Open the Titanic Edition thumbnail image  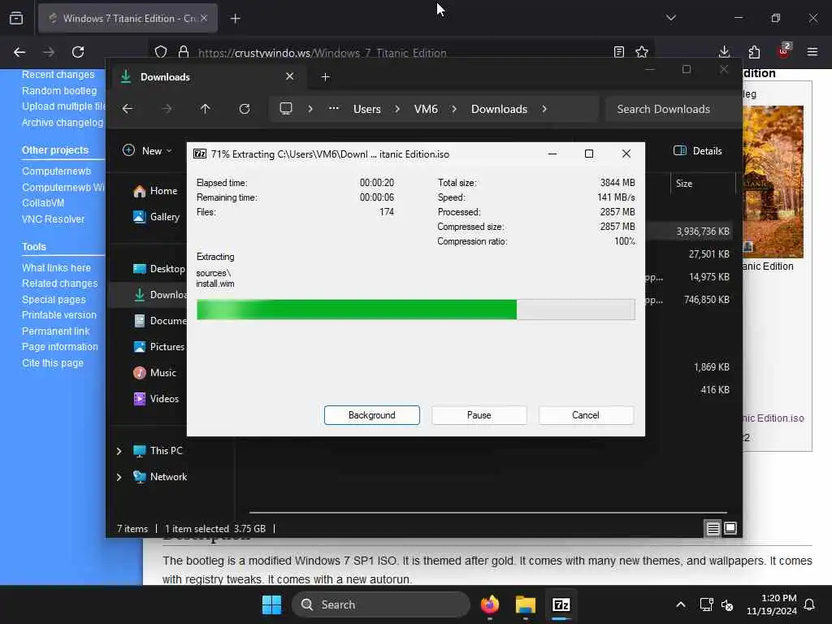[x=773, y=182]
